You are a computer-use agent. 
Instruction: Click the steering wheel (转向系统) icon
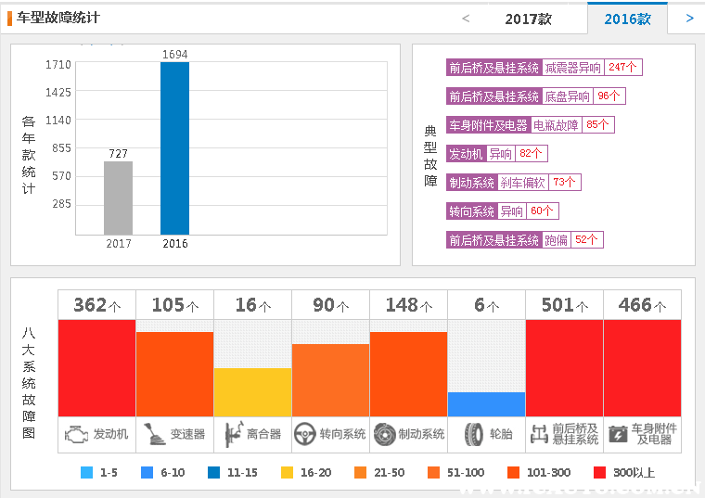click(x=305, y=434)
